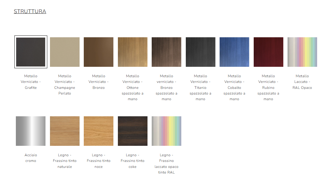Pick the blue Cobalto brushed swatch

pos(234,52)
